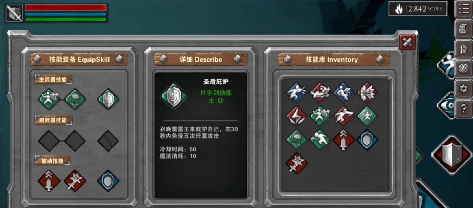The height and width of the screenshot is (208, 473).
Task: Pick the red lightning bolt skill icon
Action: (297, 116)
